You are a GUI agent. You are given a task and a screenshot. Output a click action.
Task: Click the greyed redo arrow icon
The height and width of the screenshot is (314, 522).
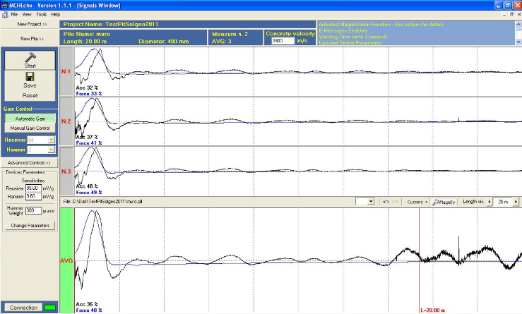point(395,202)
